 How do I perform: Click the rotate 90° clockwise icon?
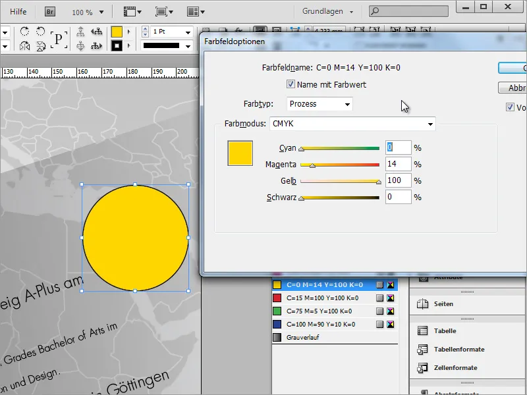(24, 32)
